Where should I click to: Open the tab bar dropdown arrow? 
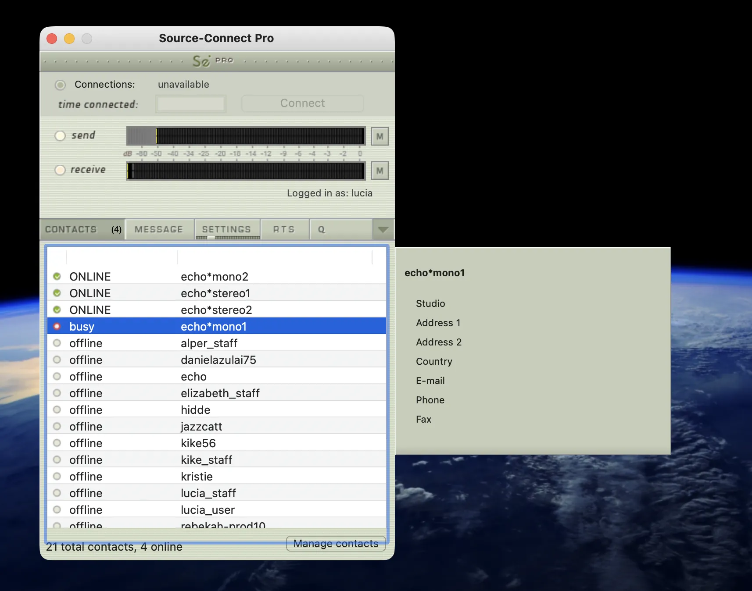pyautogui.click(x=383, y=229)
